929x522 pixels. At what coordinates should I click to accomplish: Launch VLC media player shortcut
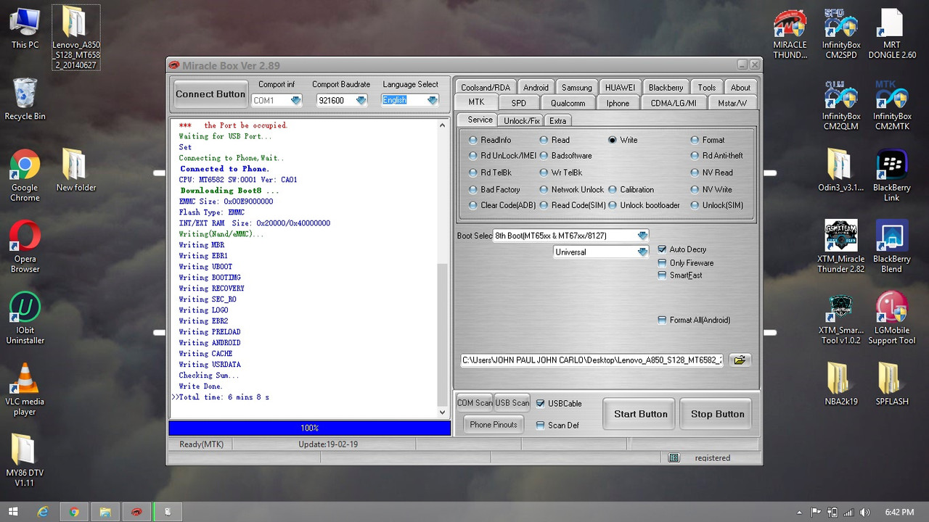[25, 389]
